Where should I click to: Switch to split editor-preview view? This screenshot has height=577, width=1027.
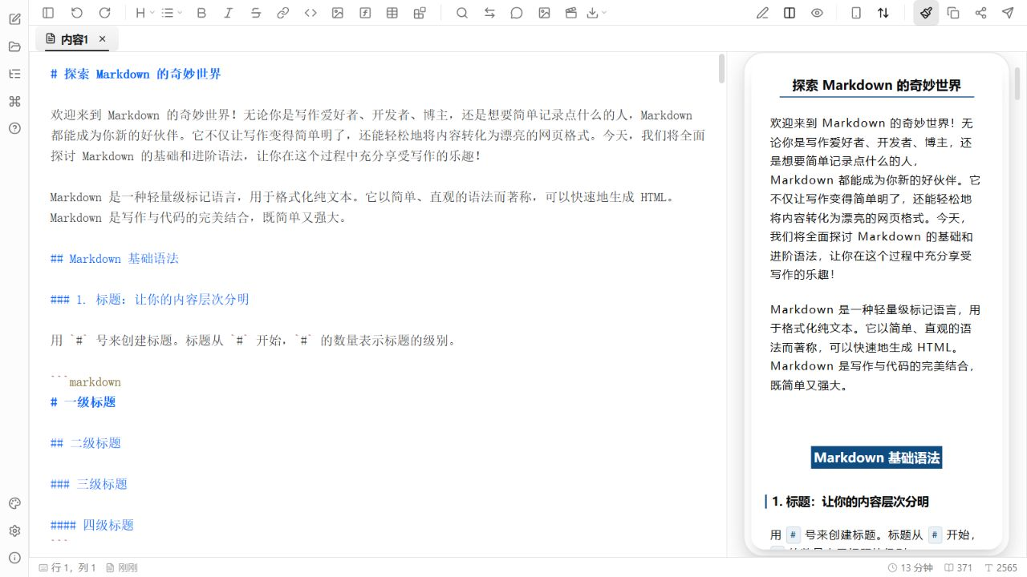[x=790, y=13]
